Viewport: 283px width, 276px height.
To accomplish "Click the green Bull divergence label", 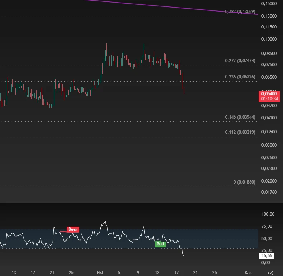I will point(160,244).
